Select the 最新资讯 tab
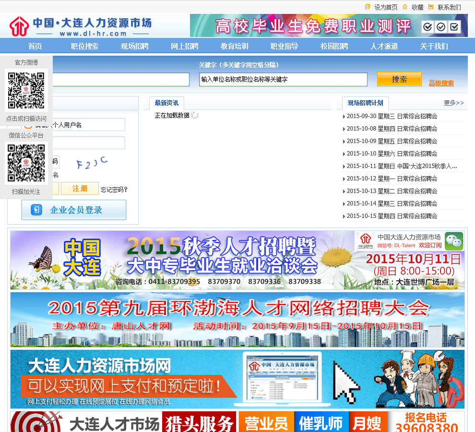The width and height of the screenshot is (475, 432). click(166, 103)
